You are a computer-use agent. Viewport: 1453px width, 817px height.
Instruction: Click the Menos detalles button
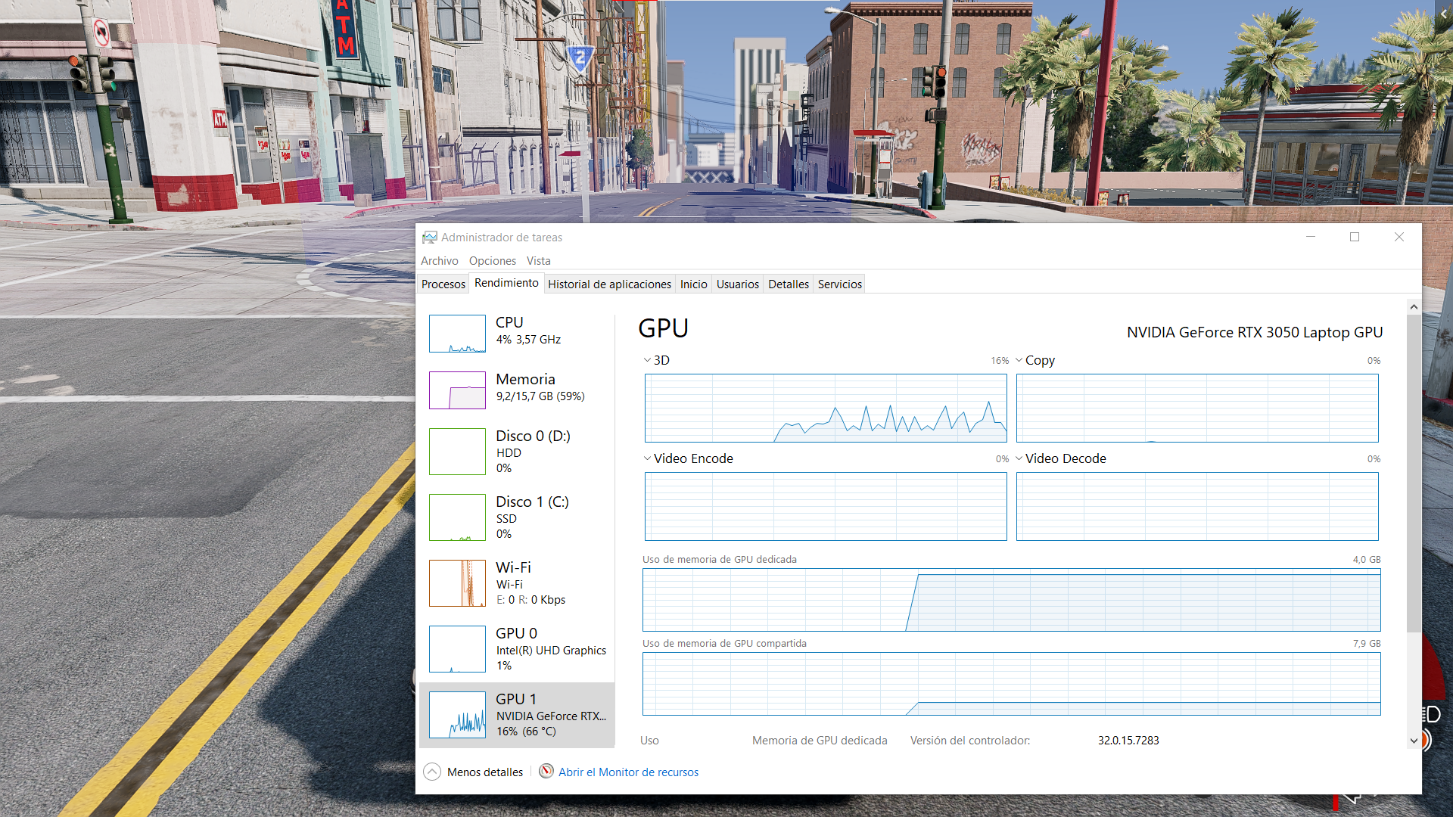point(484,772)
